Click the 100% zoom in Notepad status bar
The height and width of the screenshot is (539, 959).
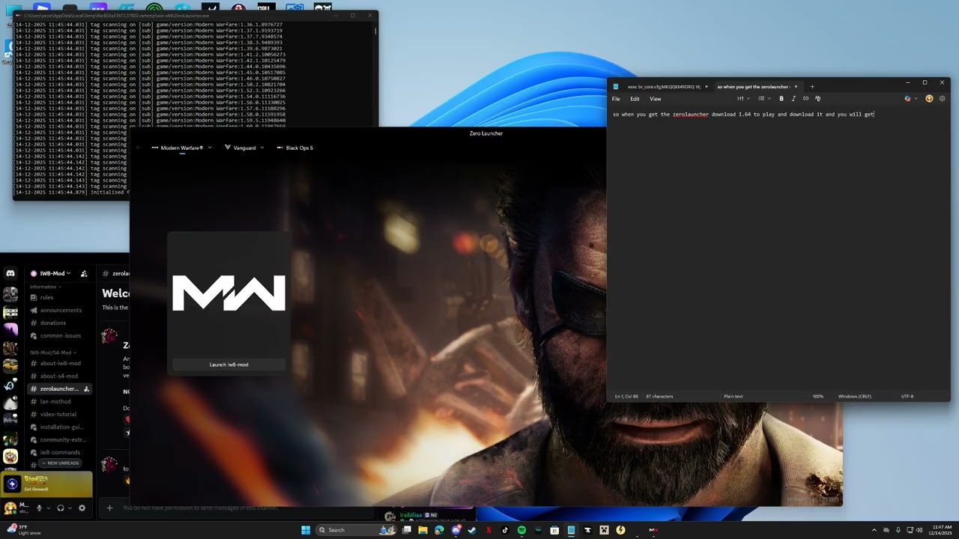tap(818, 396)
